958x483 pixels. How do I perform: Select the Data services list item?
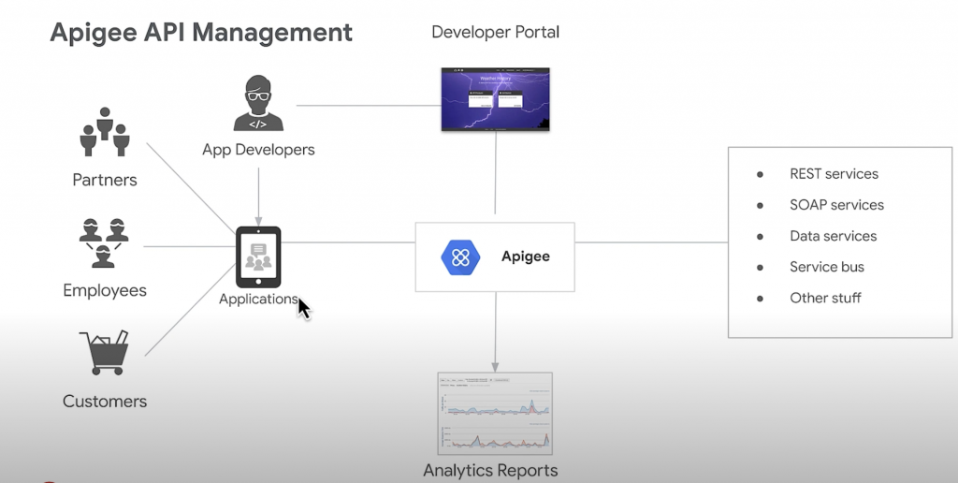coord(833,236)
